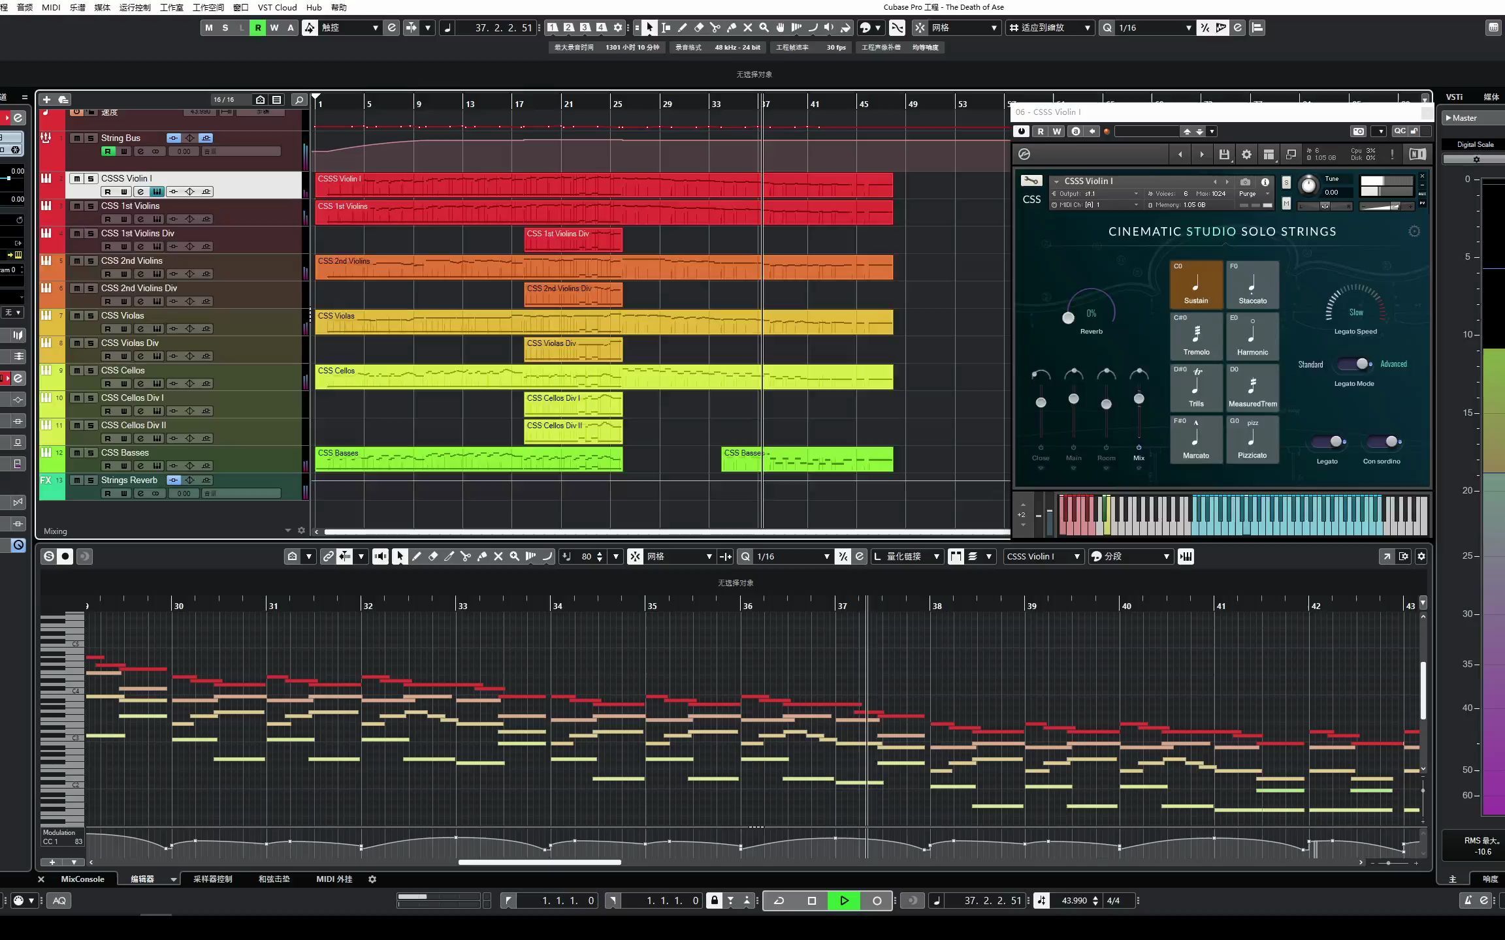Toggle the Legato switch
The image size is (1505, 940).
[x=1329, y=442]
